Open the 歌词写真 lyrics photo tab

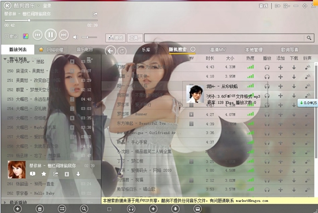point(290,50)
